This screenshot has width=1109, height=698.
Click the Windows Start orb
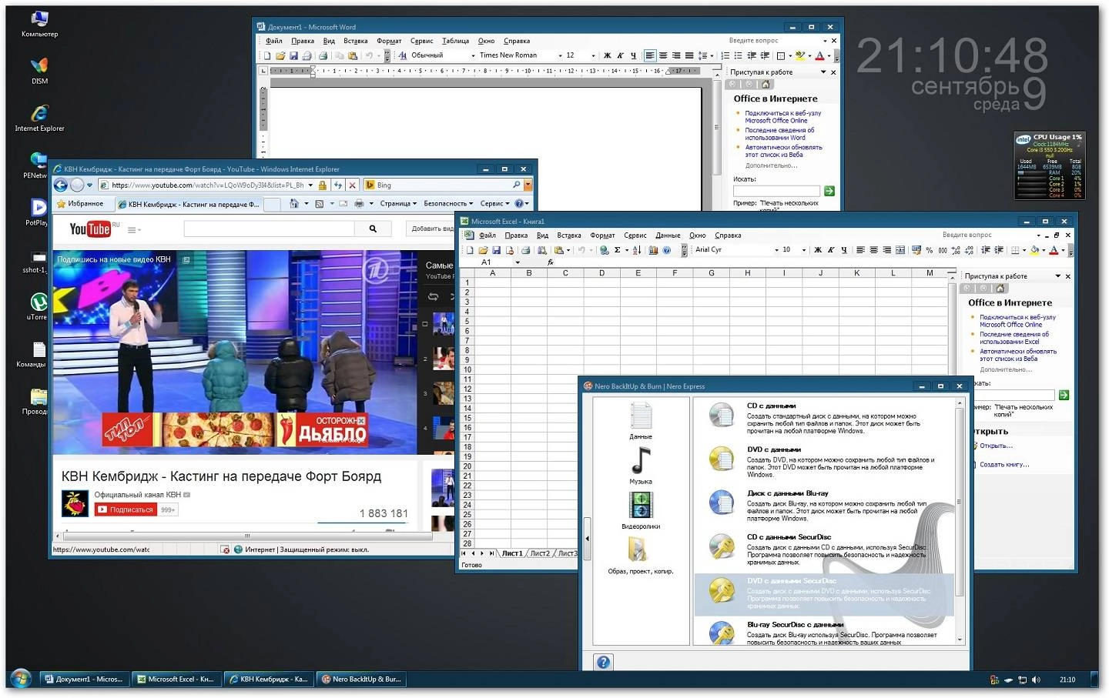(x=21, y=679)
